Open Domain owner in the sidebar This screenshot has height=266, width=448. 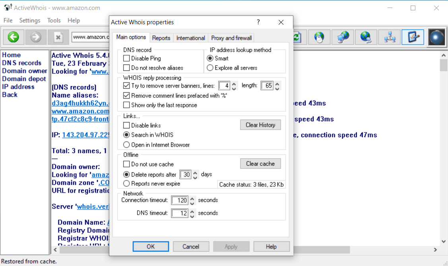coord(25,71)
